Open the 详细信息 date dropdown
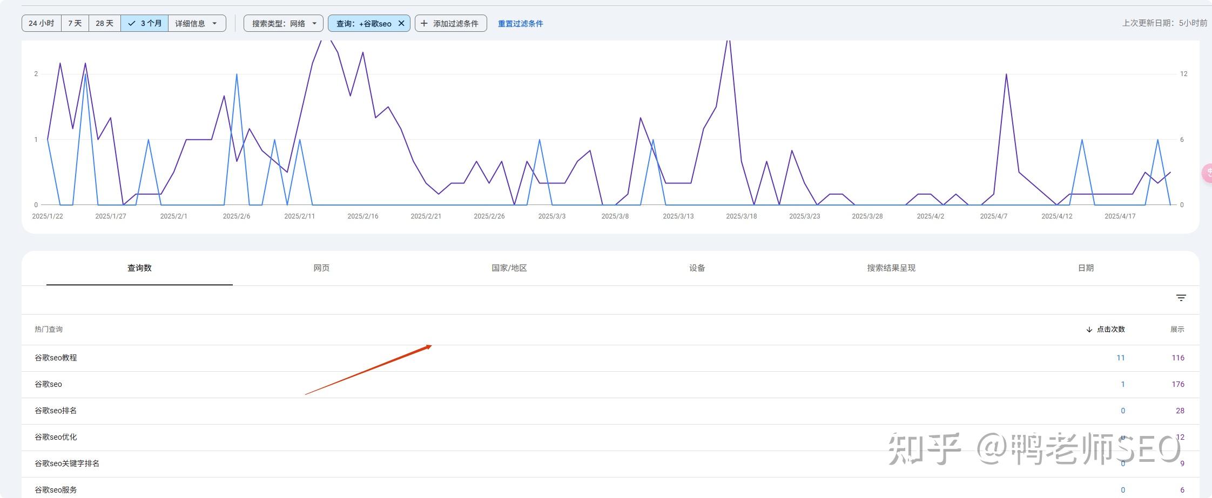Screen dimensions: 1212x498 click(197, 24)
